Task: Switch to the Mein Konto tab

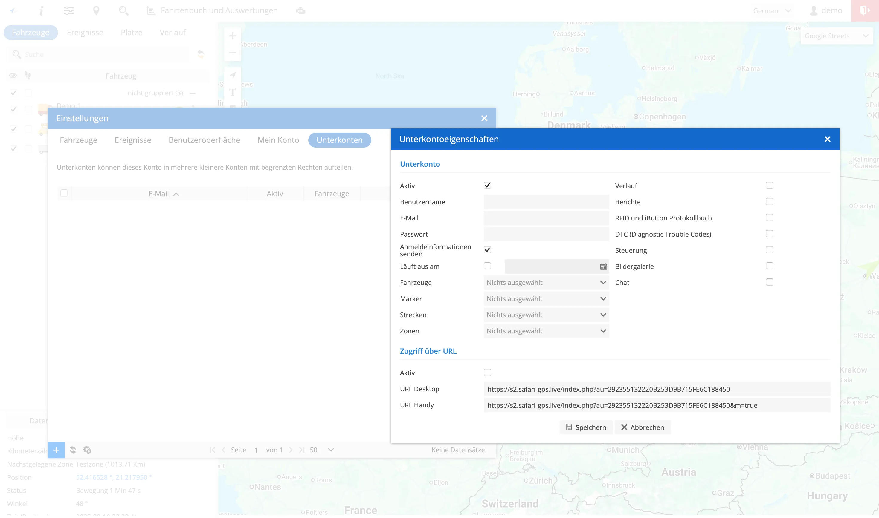Action: pyautogui.click(x=278, y=140)
